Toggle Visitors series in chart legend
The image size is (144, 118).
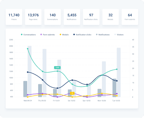click(119, 35)
